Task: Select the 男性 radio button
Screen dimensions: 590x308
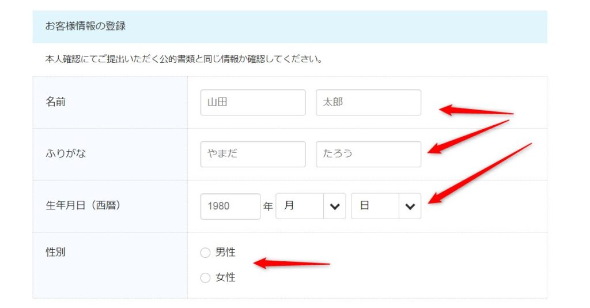Action: (205, 253)
